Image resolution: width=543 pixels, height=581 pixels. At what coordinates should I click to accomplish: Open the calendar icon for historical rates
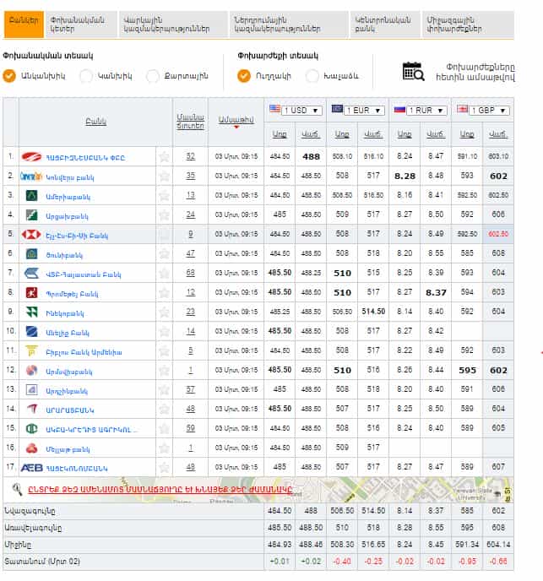click(413, 72)
